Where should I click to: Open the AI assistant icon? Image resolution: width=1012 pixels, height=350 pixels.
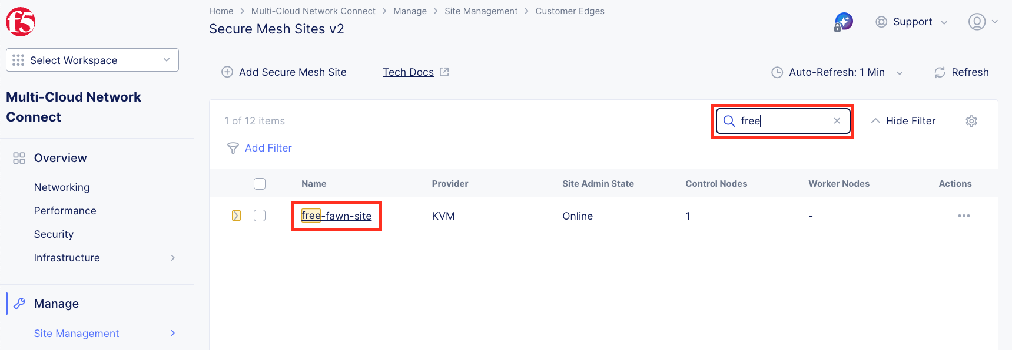(x=844, y=22)
